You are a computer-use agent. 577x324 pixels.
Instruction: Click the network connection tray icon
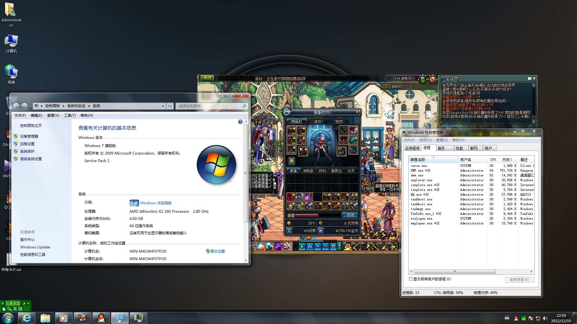pyautogui.click(x=538, y=318)
